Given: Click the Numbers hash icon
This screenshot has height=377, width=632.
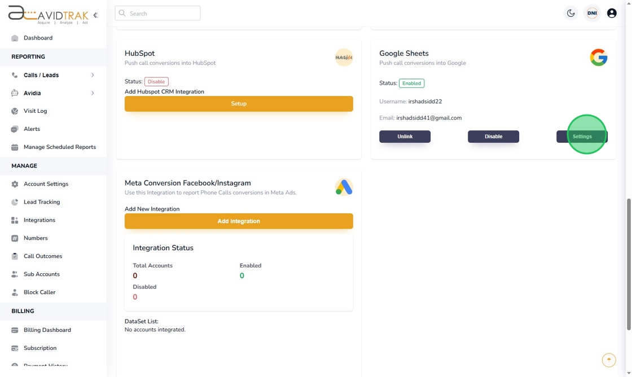Looking at the screenshot, I should pyautogui.click(x=15, y=238).
